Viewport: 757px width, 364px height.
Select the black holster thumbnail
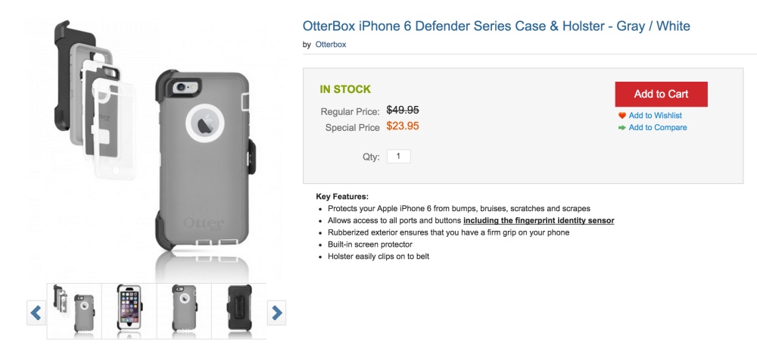[239, 311]
